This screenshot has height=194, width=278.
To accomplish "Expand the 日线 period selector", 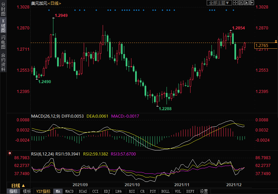I will 18,186.
